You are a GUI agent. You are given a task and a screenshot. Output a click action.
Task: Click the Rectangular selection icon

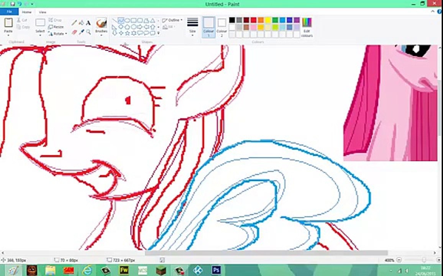click(x=40, y=23)
